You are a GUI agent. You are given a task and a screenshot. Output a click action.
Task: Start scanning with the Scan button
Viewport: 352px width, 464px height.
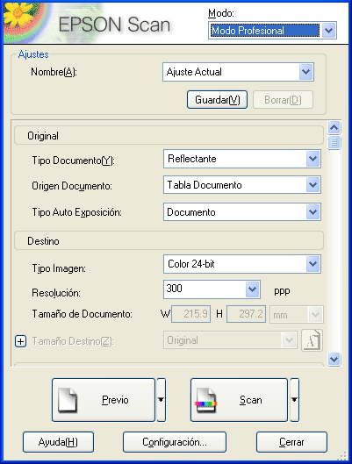pos(239,400)
